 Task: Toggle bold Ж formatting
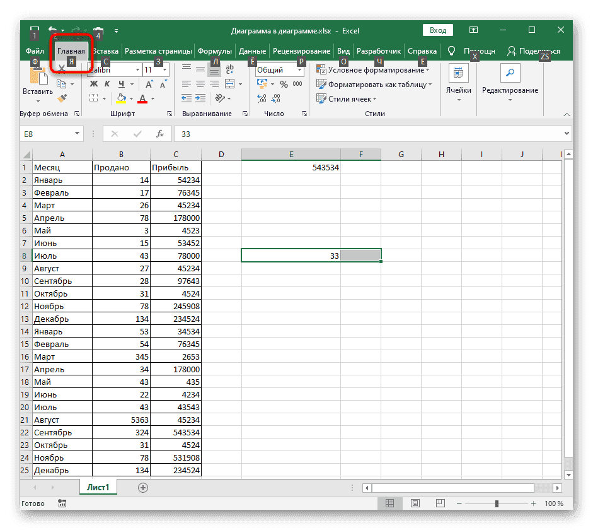pos(94,84)
